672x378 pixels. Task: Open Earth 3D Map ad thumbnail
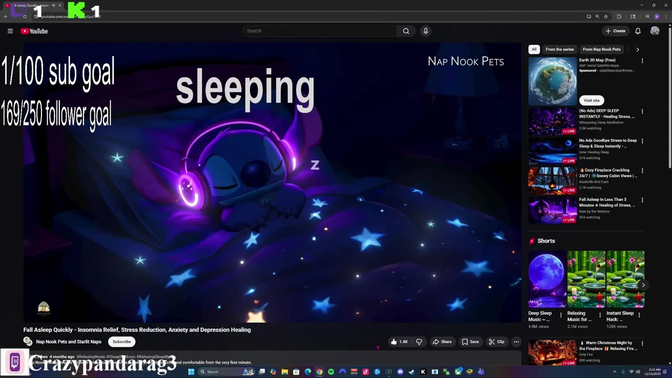(x=552, y=81)
